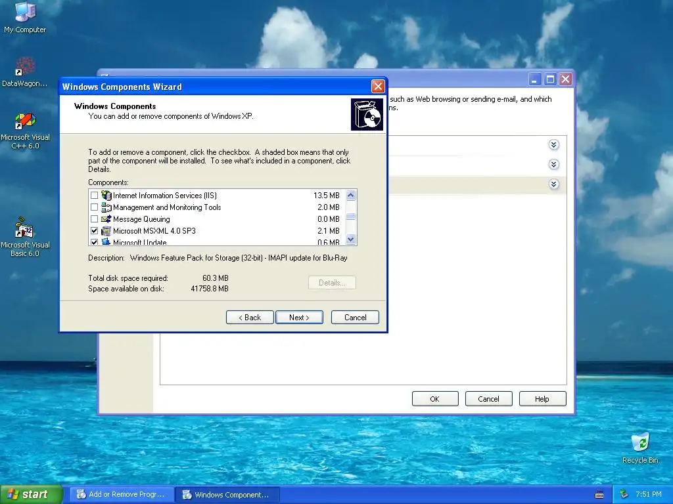Open the Start menu
The width and height of the screenshot is (673, 504).
click(x=31, y=495)
